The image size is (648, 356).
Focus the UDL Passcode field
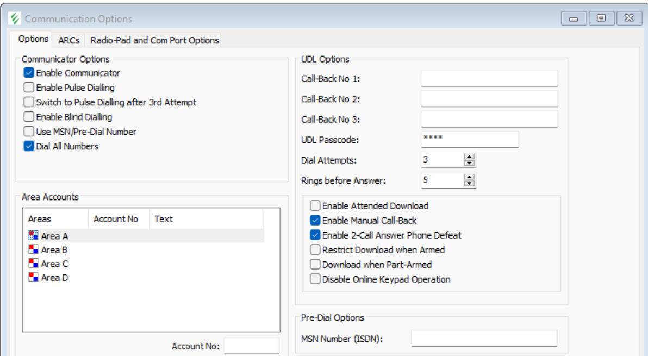click(470, 139)
